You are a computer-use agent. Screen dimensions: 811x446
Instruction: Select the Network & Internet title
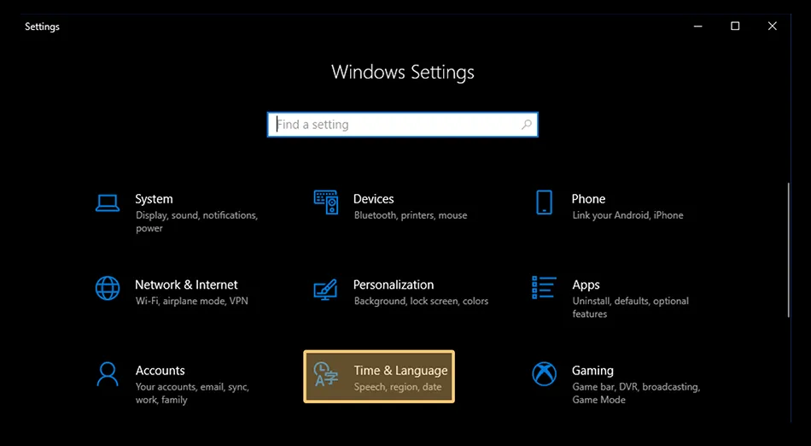point(186,285)
